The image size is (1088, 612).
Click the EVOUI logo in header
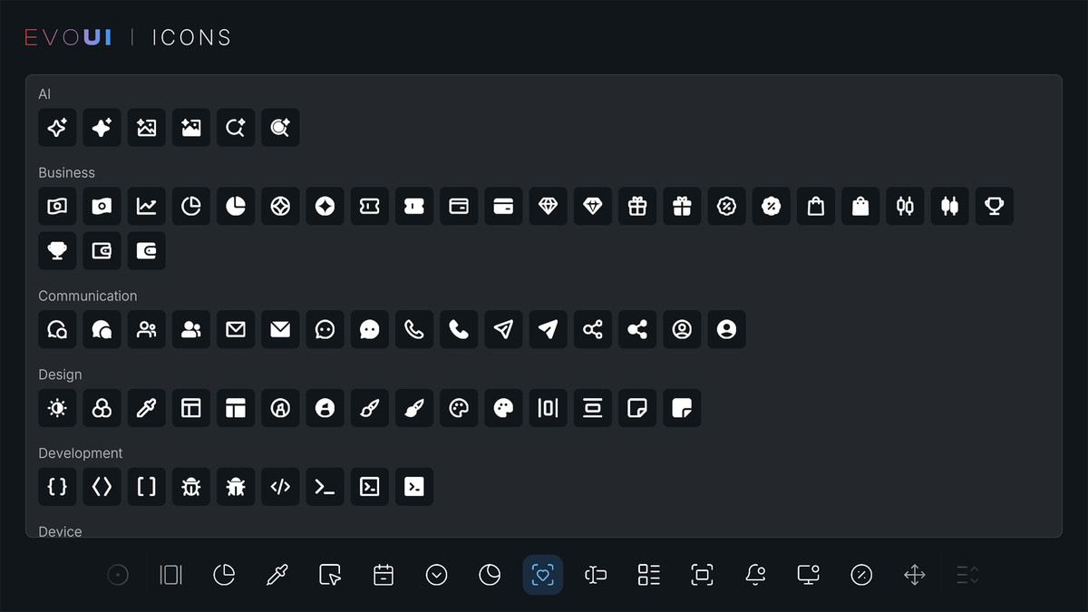(68, 37)
